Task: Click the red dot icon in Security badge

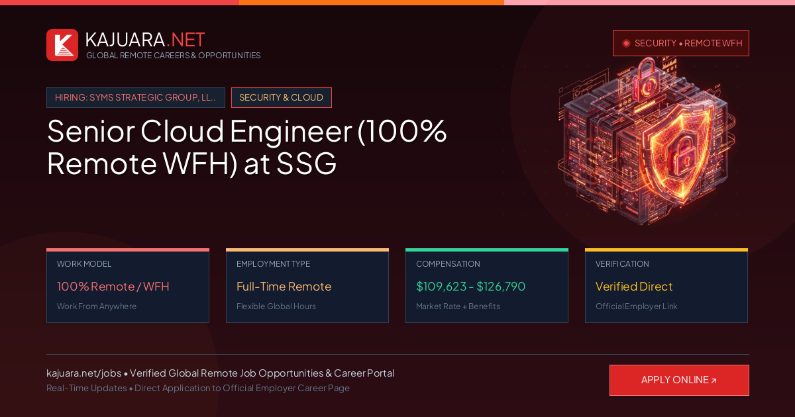Action: pos(626,43)
